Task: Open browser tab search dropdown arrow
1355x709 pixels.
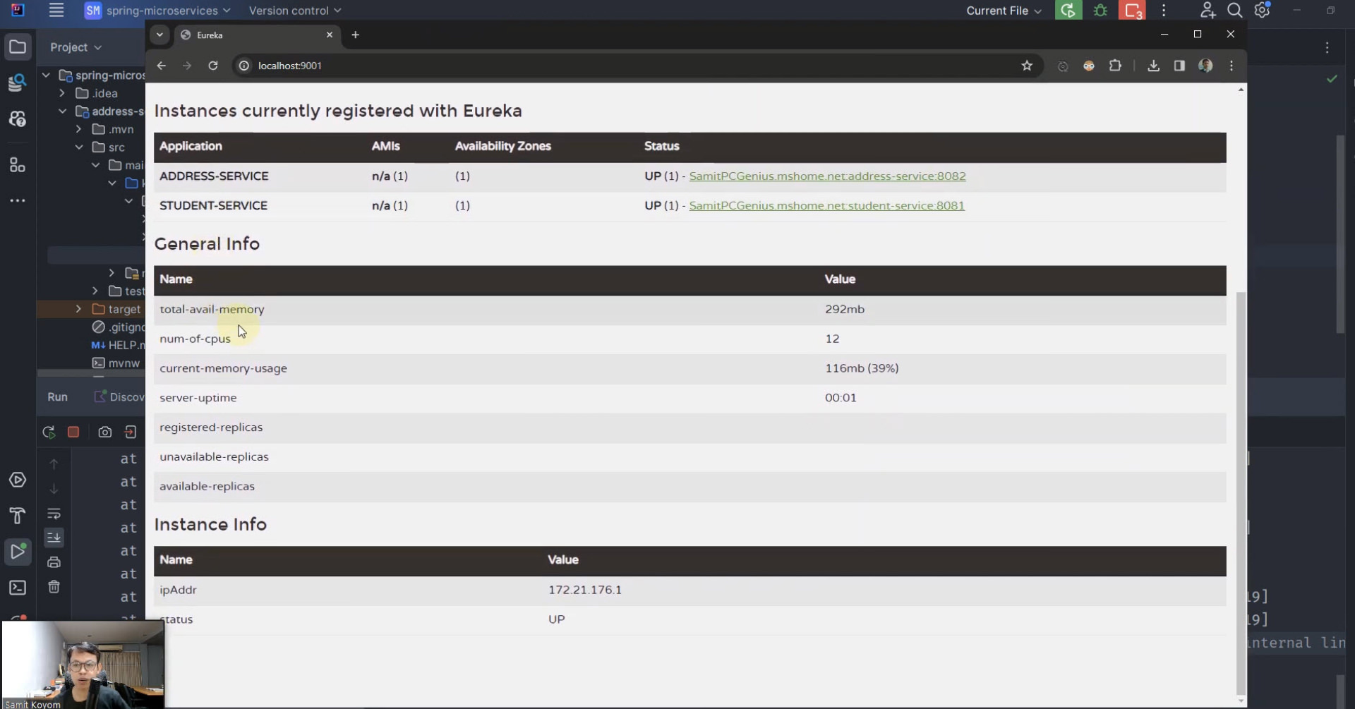Action: (x=159, y=35)
